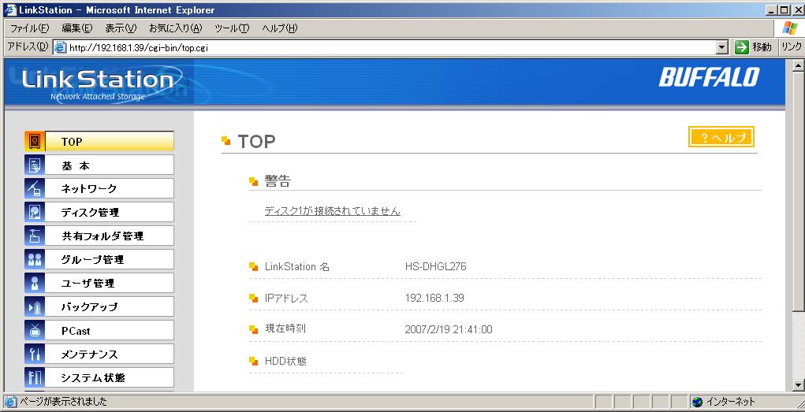Click the 警告 heading

click(x=278, y=180)
